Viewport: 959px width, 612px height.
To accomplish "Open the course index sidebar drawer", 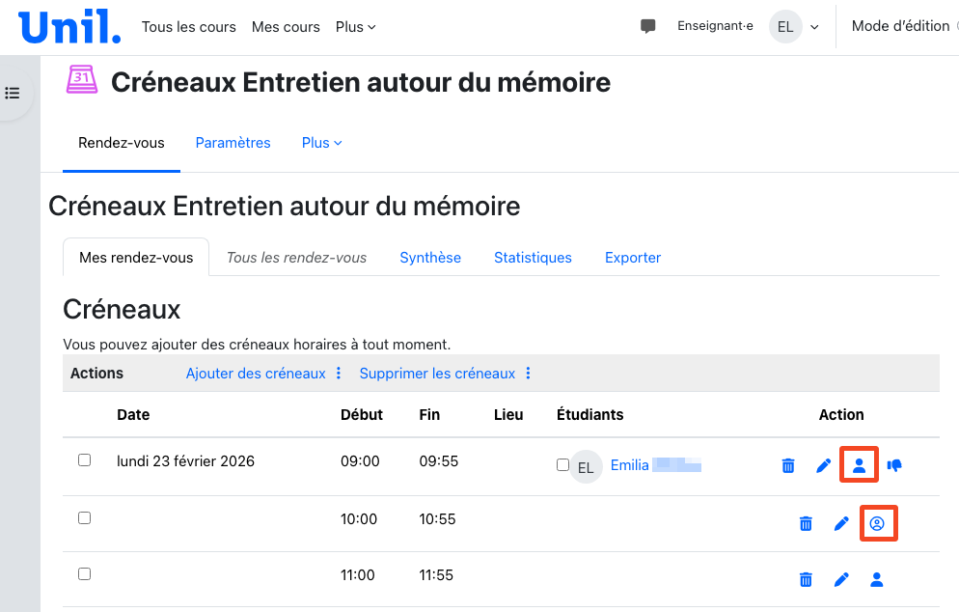I will pyautogui.click(x=13, y=94).
